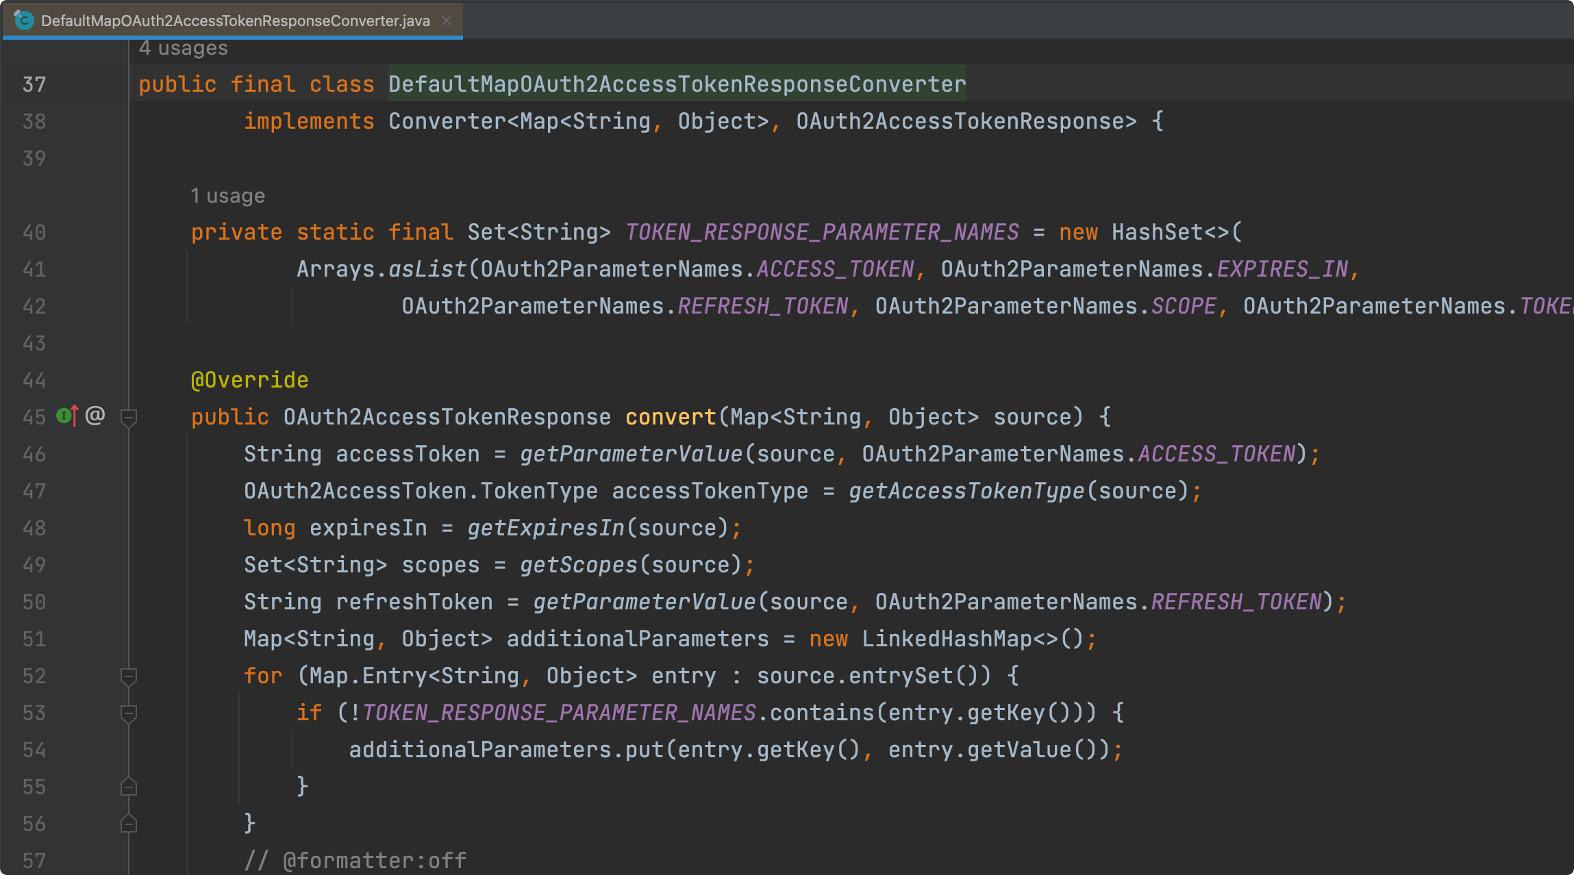Collapse the convert method fold marker
The height and width of the screenshot is (875, 1574).
(x=128, y=417)
